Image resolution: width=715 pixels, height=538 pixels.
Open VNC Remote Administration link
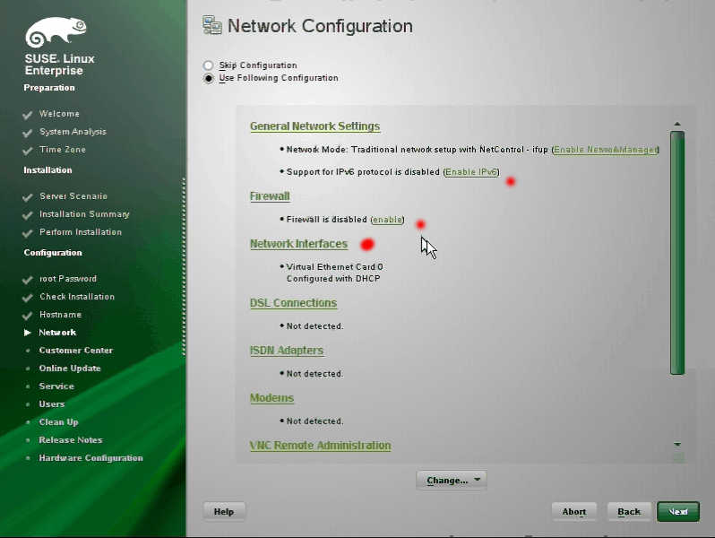click(x=320, y=446)
